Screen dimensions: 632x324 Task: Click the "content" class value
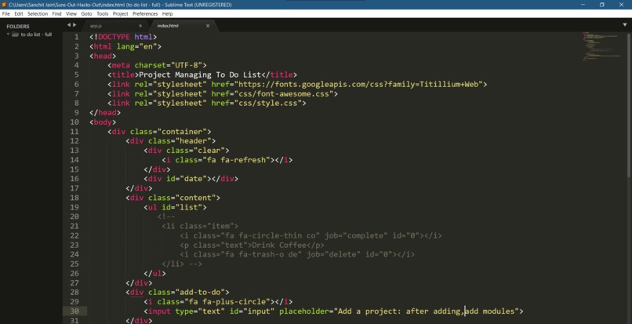[x=195, y=198]
